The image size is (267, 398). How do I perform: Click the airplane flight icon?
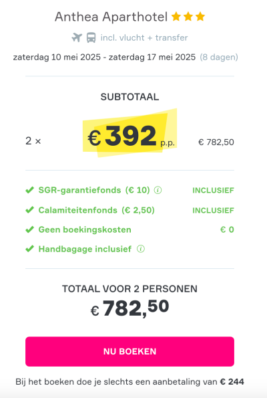coord(77,37)
